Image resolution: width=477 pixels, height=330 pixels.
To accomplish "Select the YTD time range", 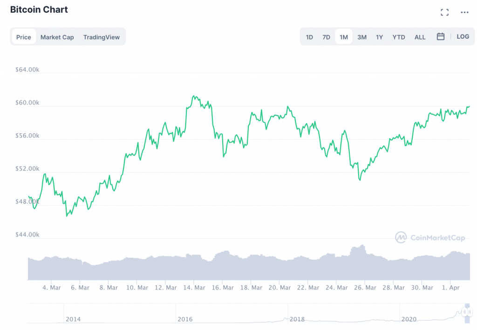I will [x=398, y=37].
